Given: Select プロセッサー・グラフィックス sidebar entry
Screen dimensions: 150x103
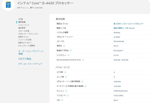Looking at the screenshot, I should click(x=28, y=34).
